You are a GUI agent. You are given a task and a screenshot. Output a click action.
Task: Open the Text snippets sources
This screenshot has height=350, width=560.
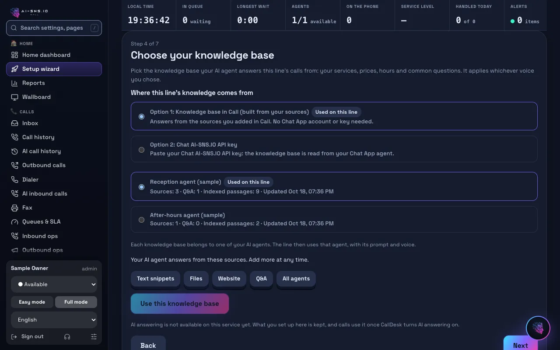pos(155,279)
